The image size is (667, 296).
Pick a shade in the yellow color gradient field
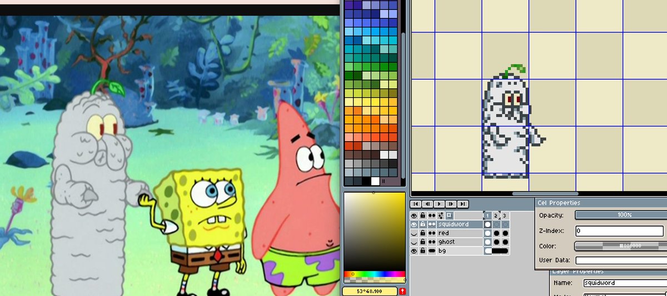374,231
